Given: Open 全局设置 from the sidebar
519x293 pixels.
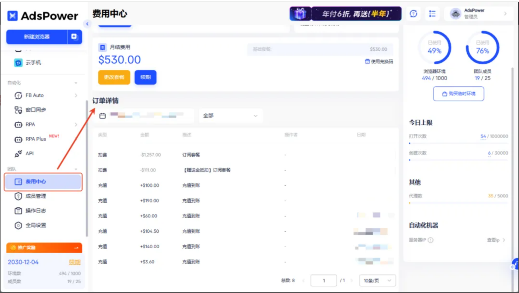Looking at the screenshot, I should click(35, 225).
